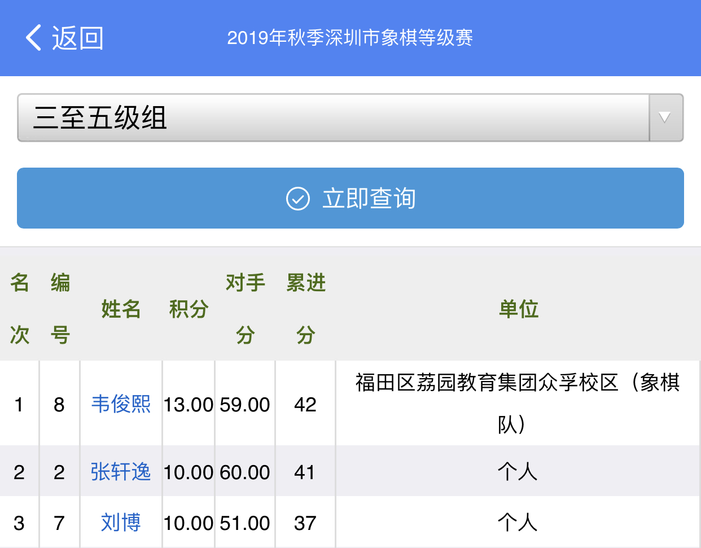
Task: Click the checkmark circle icon on query button
Action: [297, 199]
